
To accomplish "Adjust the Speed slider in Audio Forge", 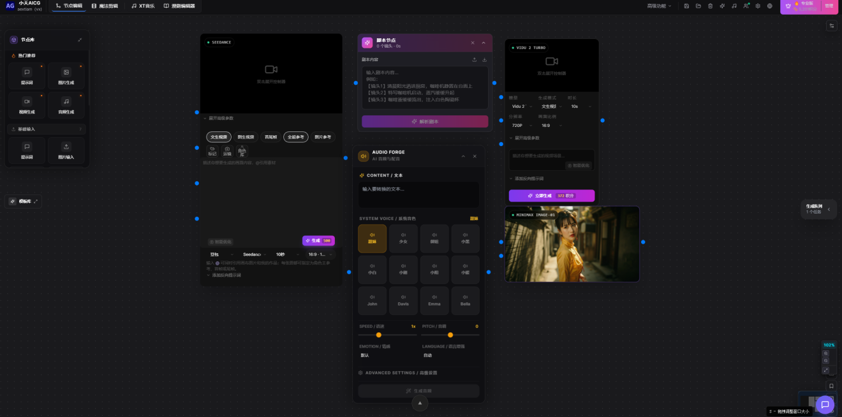I will [x=387, y=335].
